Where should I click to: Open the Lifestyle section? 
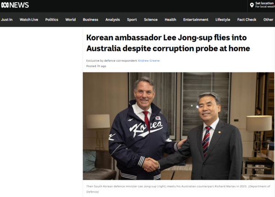click(x=223, y=20)
